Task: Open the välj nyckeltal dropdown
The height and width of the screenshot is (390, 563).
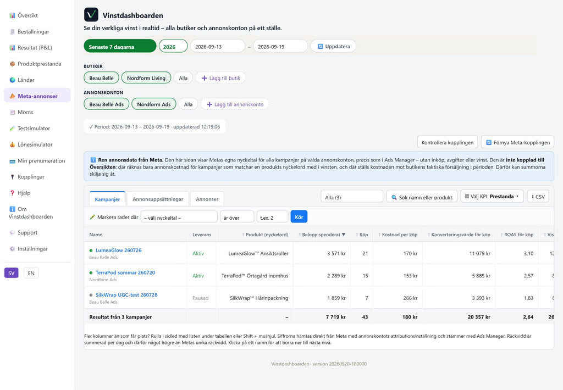Action: pos(179,217)
